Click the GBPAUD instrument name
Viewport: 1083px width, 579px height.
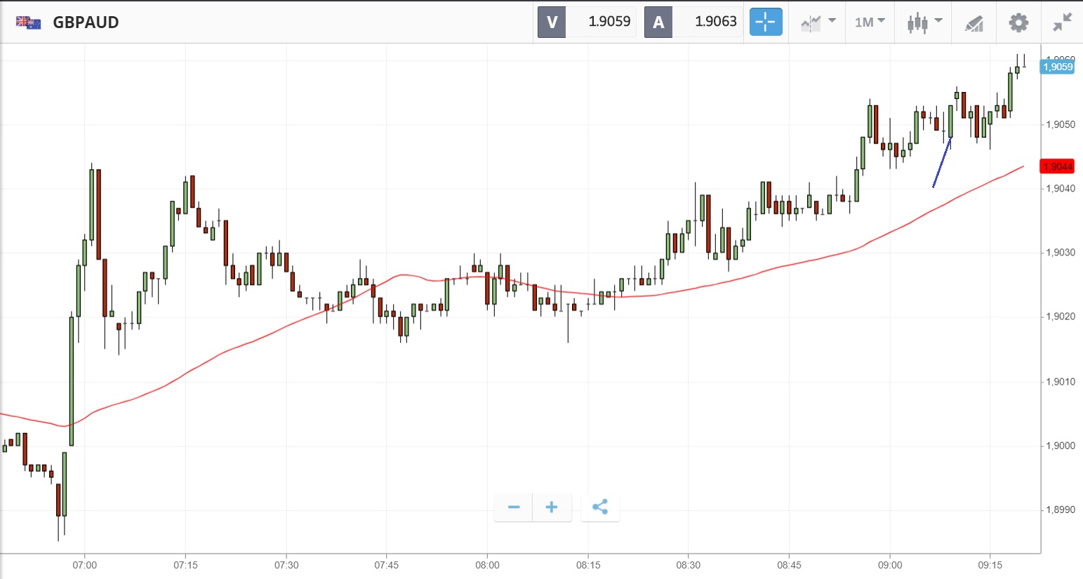[x=86, y=22]
